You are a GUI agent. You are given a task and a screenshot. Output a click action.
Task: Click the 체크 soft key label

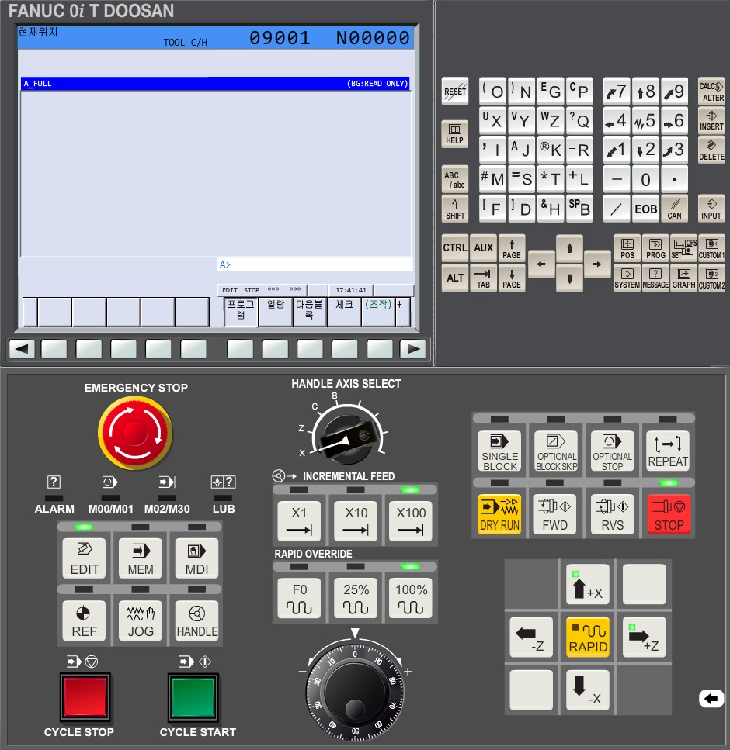(x=344, y=311)
